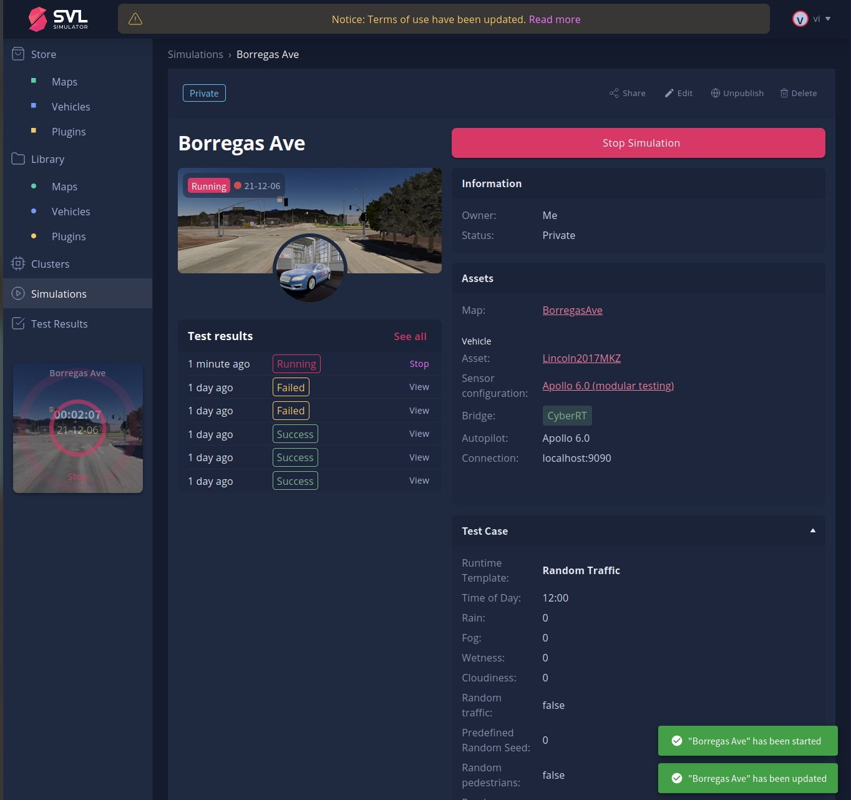Click the red recording dot indicator

[238, 185]
